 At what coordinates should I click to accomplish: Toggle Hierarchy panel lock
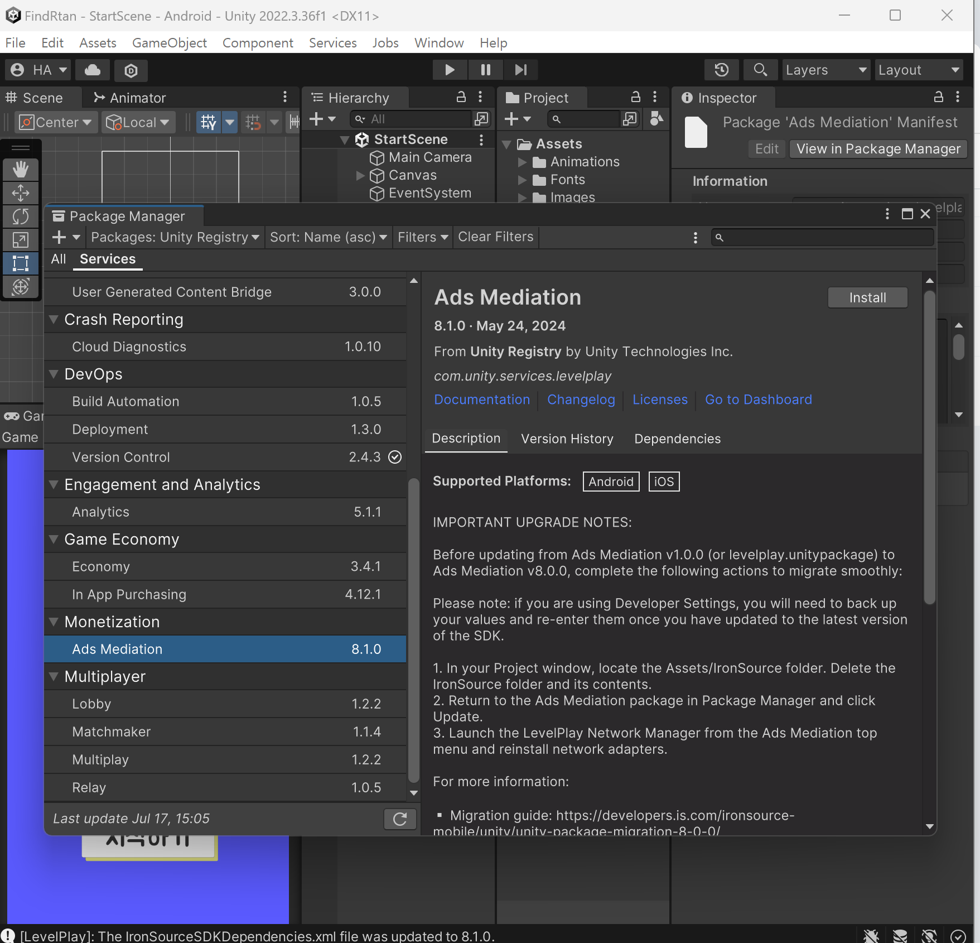coord(461,97)
